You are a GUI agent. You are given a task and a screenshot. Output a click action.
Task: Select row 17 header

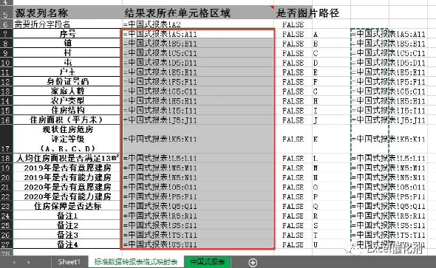(x=6, y=139)
